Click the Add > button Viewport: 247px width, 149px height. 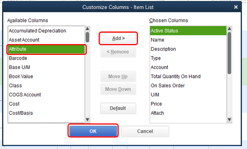[118, 38]
